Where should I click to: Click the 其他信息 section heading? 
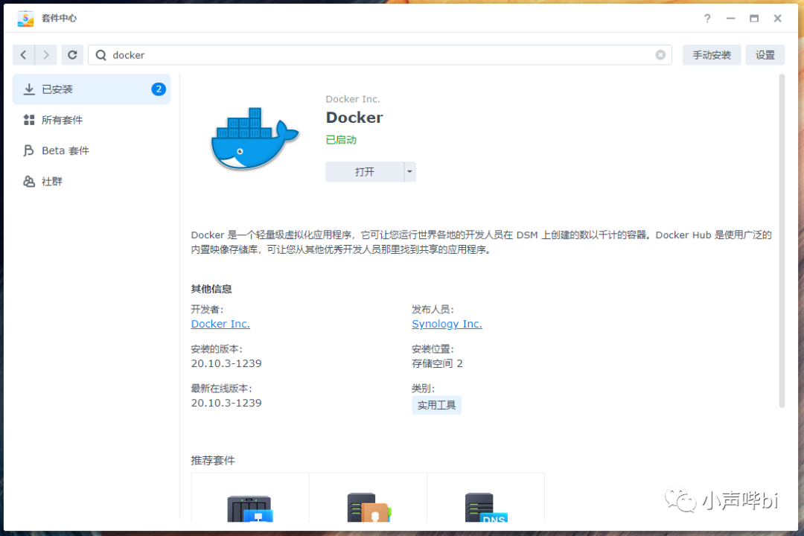pos(211,290)
